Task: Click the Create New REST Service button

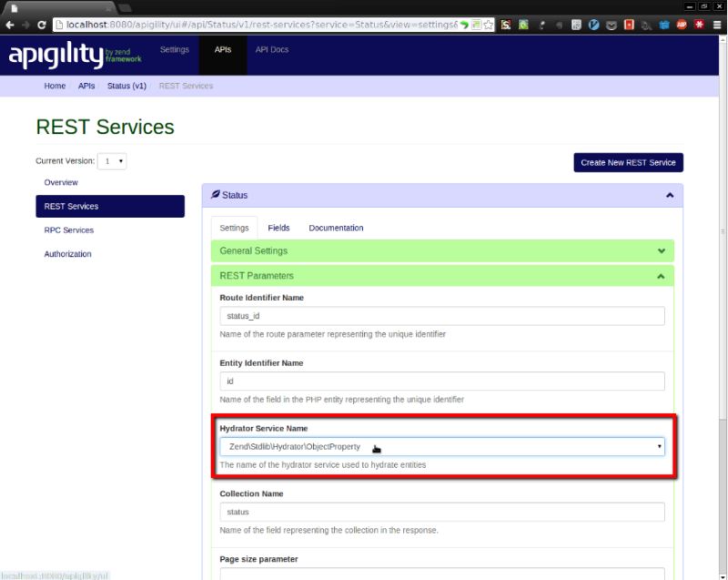Action: tap(629, 162)
